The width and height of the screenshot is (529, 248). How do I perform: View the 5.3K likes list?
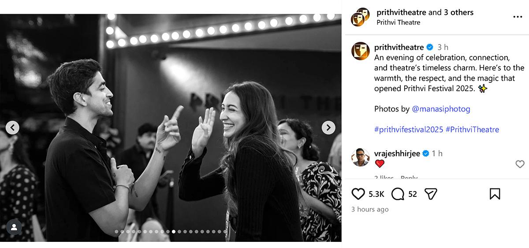[x=376, y=194]
